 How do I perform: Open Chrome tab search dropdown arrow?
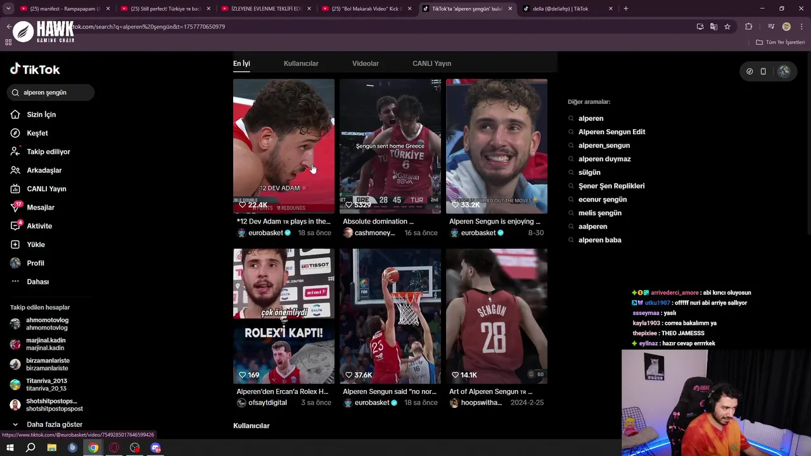point(8,9)
